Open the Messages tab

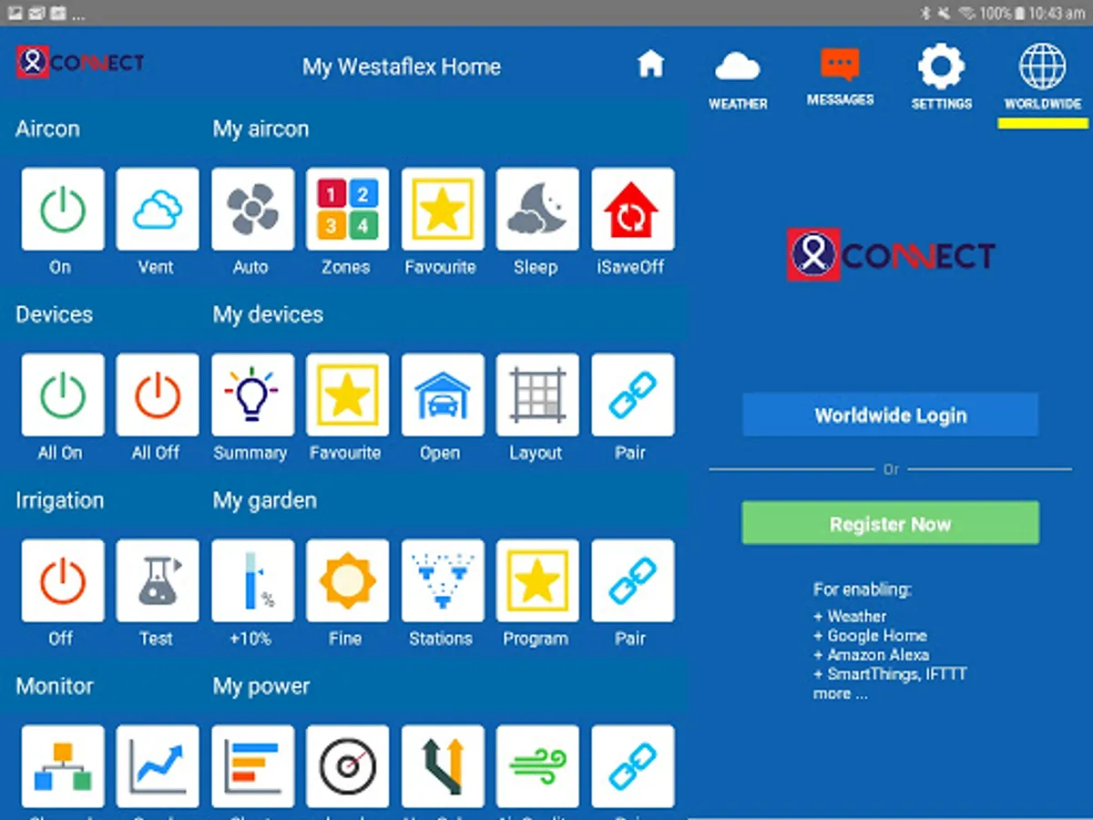(840, 78)
